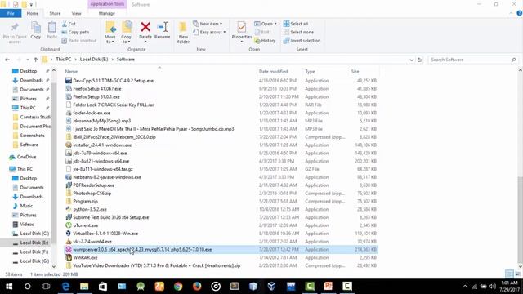This screenshot has width=523, height=294.
Task: Click the History button
Action: click(x=265, y=40)
